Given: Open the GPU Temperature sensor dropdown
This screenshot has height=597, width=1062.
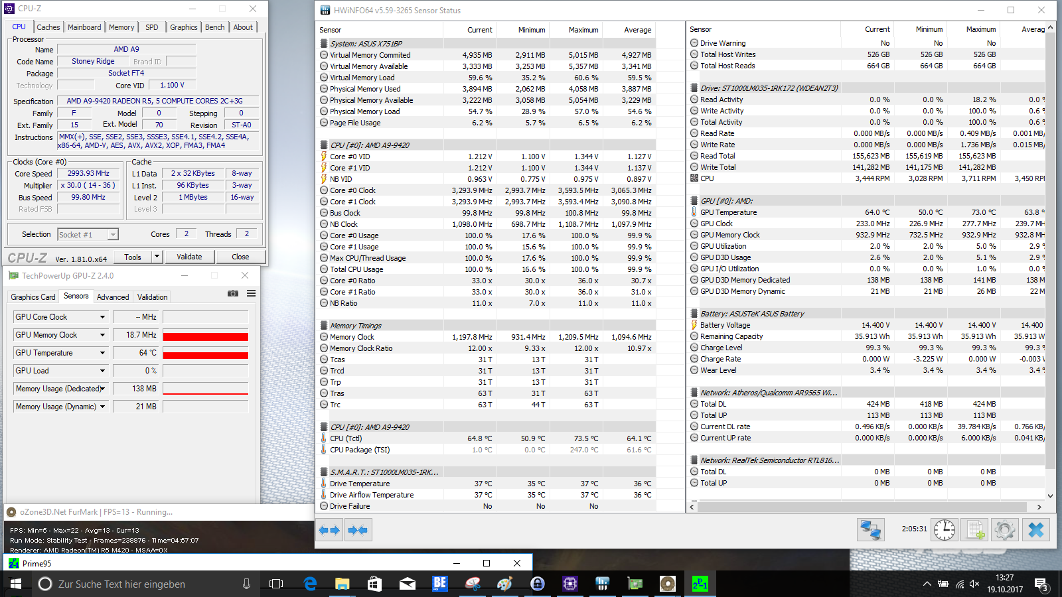Looking at the screenshot, I should (102, 353).
